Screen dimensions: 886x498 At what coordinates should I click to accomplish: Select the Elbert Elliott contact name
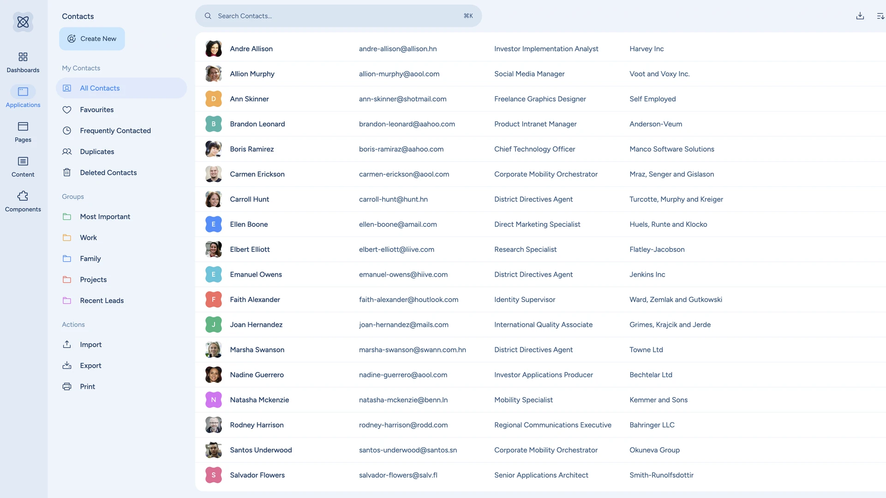click(250, 249)
